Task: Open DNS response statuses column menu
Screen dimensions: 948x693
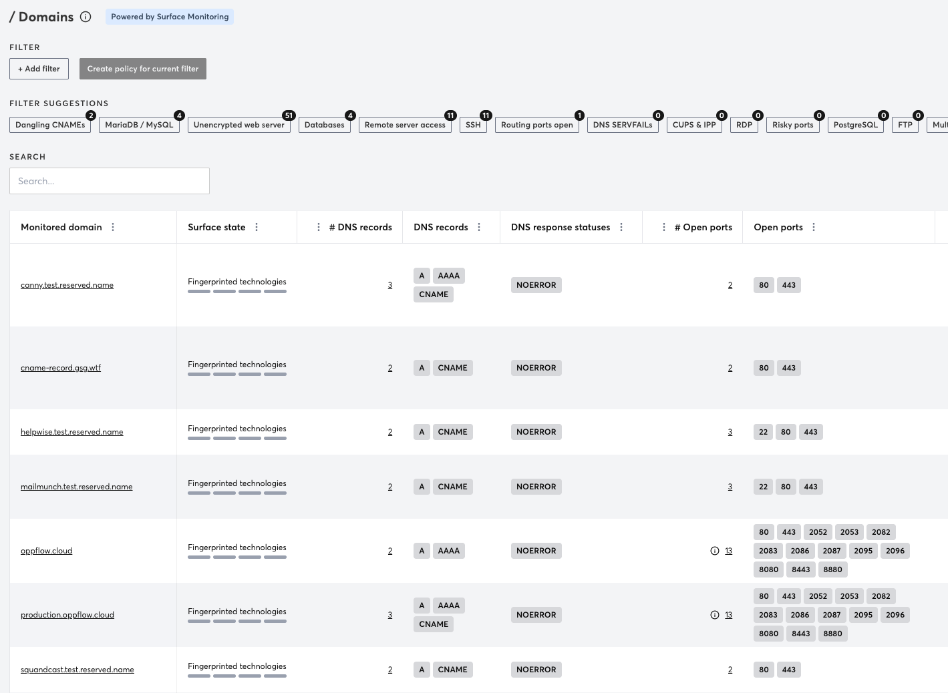Action: (x=621, y=227)
